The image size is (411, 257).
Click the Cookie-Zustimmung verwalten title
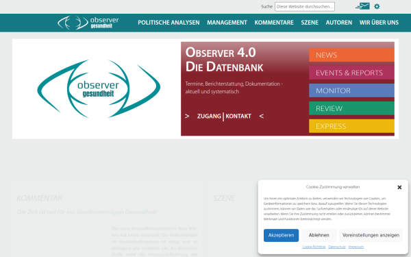click(x=333, y=187)
